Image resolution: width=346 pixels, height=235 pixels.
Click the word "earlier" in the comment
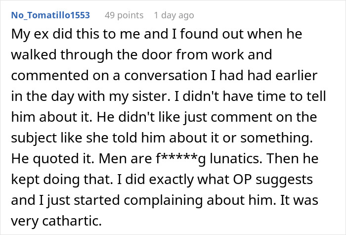click(x=297, y=76)
